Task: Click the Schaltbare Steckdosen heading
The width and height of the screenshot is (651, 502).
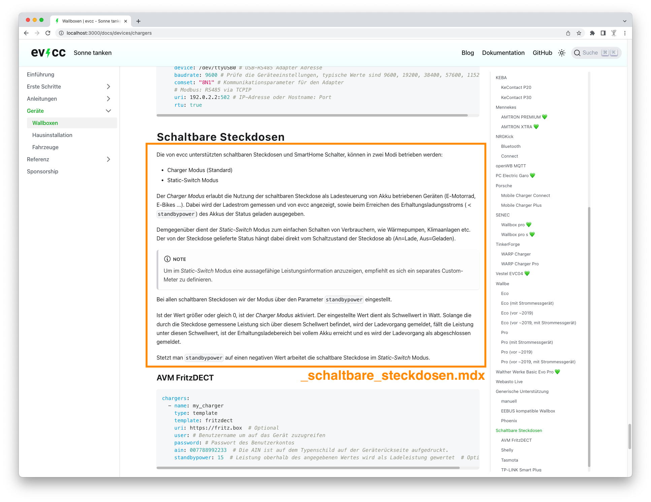Action: 221,137
